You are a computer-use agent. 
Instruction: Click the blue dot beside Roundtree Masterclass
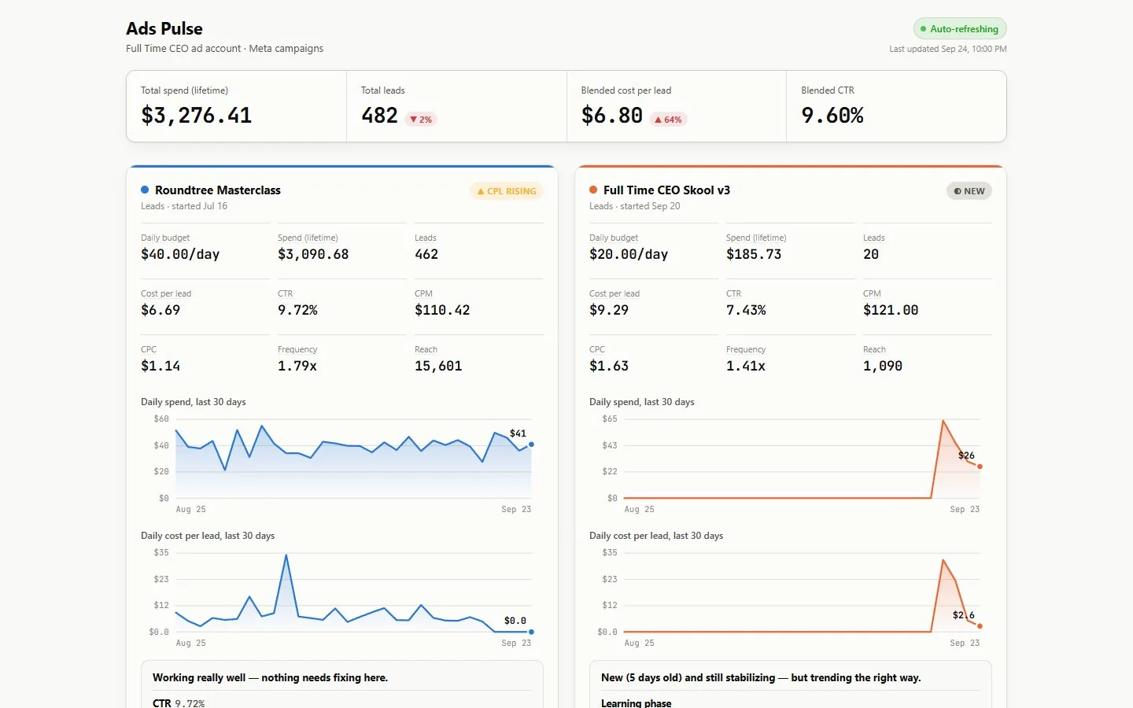point(145,190)
